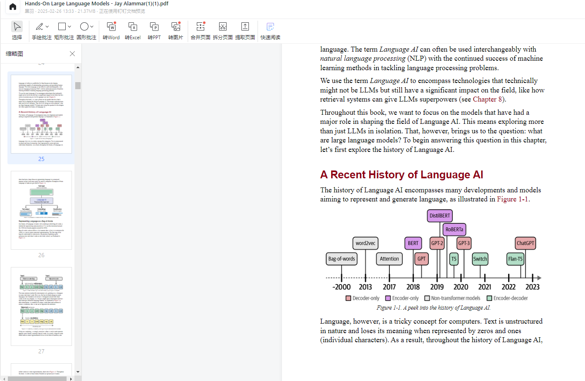585x381 pixels.
Task: Click the 'A Recent History of Language AI' heading
Action: [x=401, y=175]
